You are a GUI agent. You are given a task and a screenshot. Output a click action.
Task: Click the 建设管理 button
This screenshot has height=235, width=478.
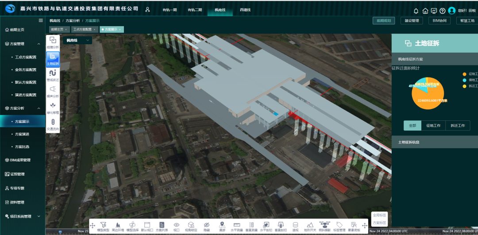click(x=411, y=20)
